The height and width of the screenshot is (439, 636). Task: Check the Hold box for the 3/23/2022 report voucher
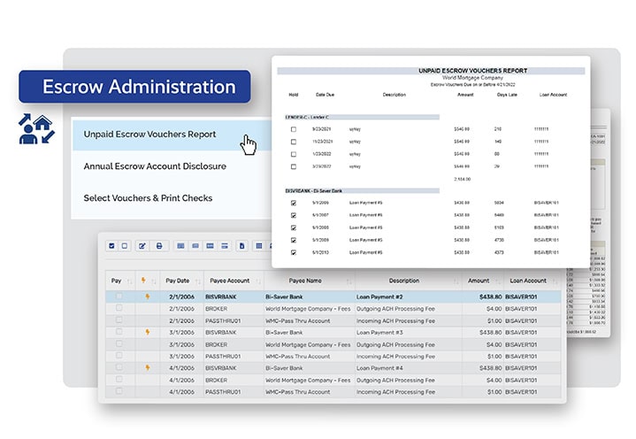coord(294,166)
